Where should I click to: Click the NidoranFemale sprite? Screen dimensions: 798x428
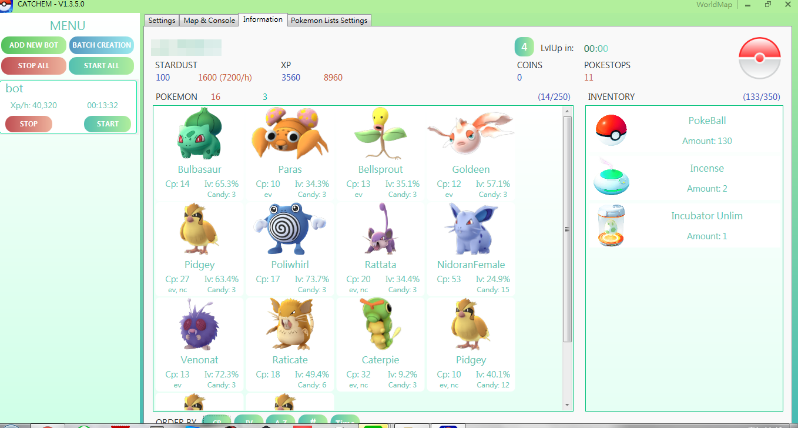pos(471,229)
